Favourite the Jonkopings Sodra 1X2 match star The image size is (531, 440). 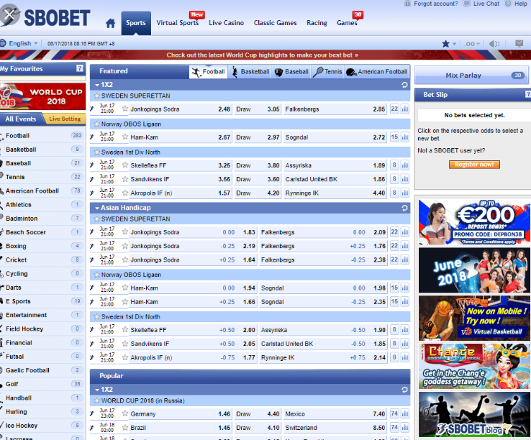[x=125, y=109]
